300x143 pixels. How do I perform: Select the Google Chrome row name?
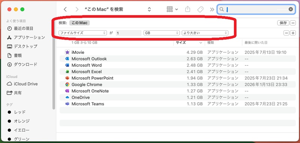coord(87,85)
